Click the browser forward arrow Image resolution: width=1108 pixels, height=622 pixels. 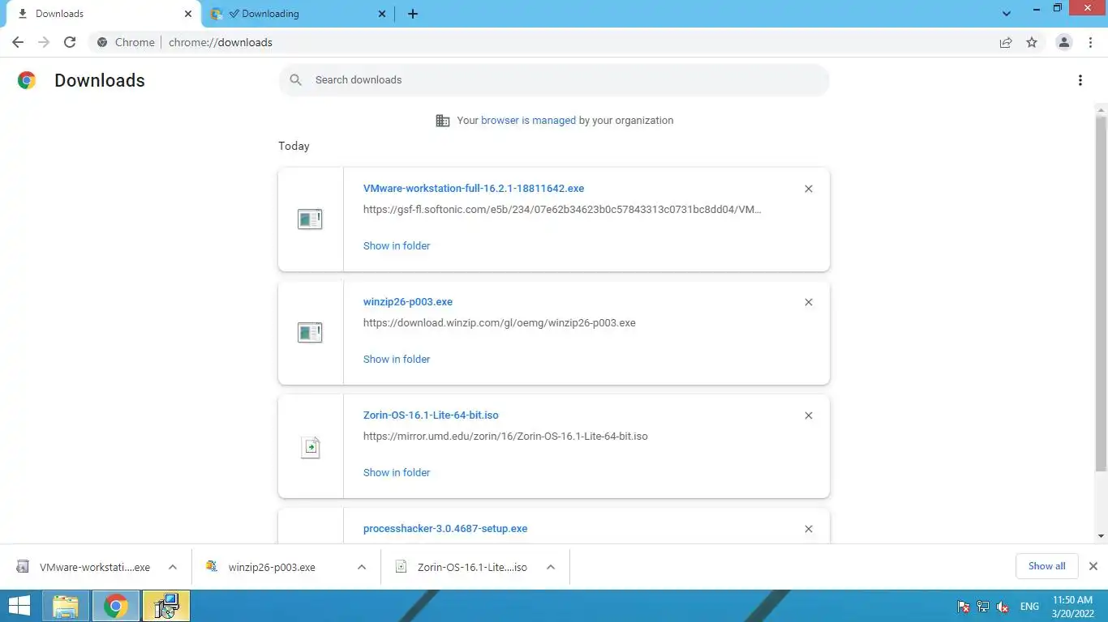(x=44, y=42)
